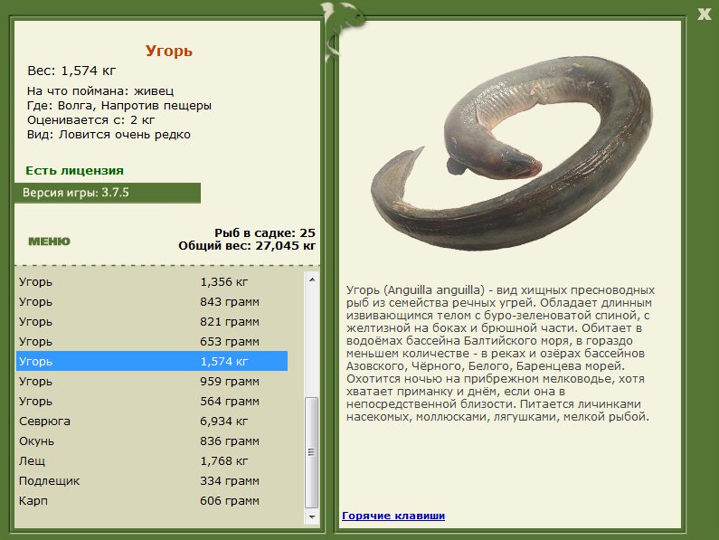Select Угорь weighing 959 грамм
Image resolution: width=719 pixels, height=540 pixels.
pyautogui.click(x=152, y=382)
